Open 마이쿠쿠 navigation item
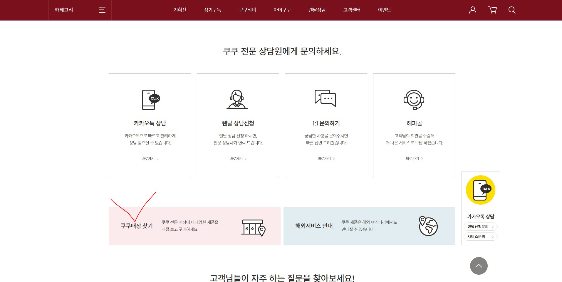 [282, 10]
